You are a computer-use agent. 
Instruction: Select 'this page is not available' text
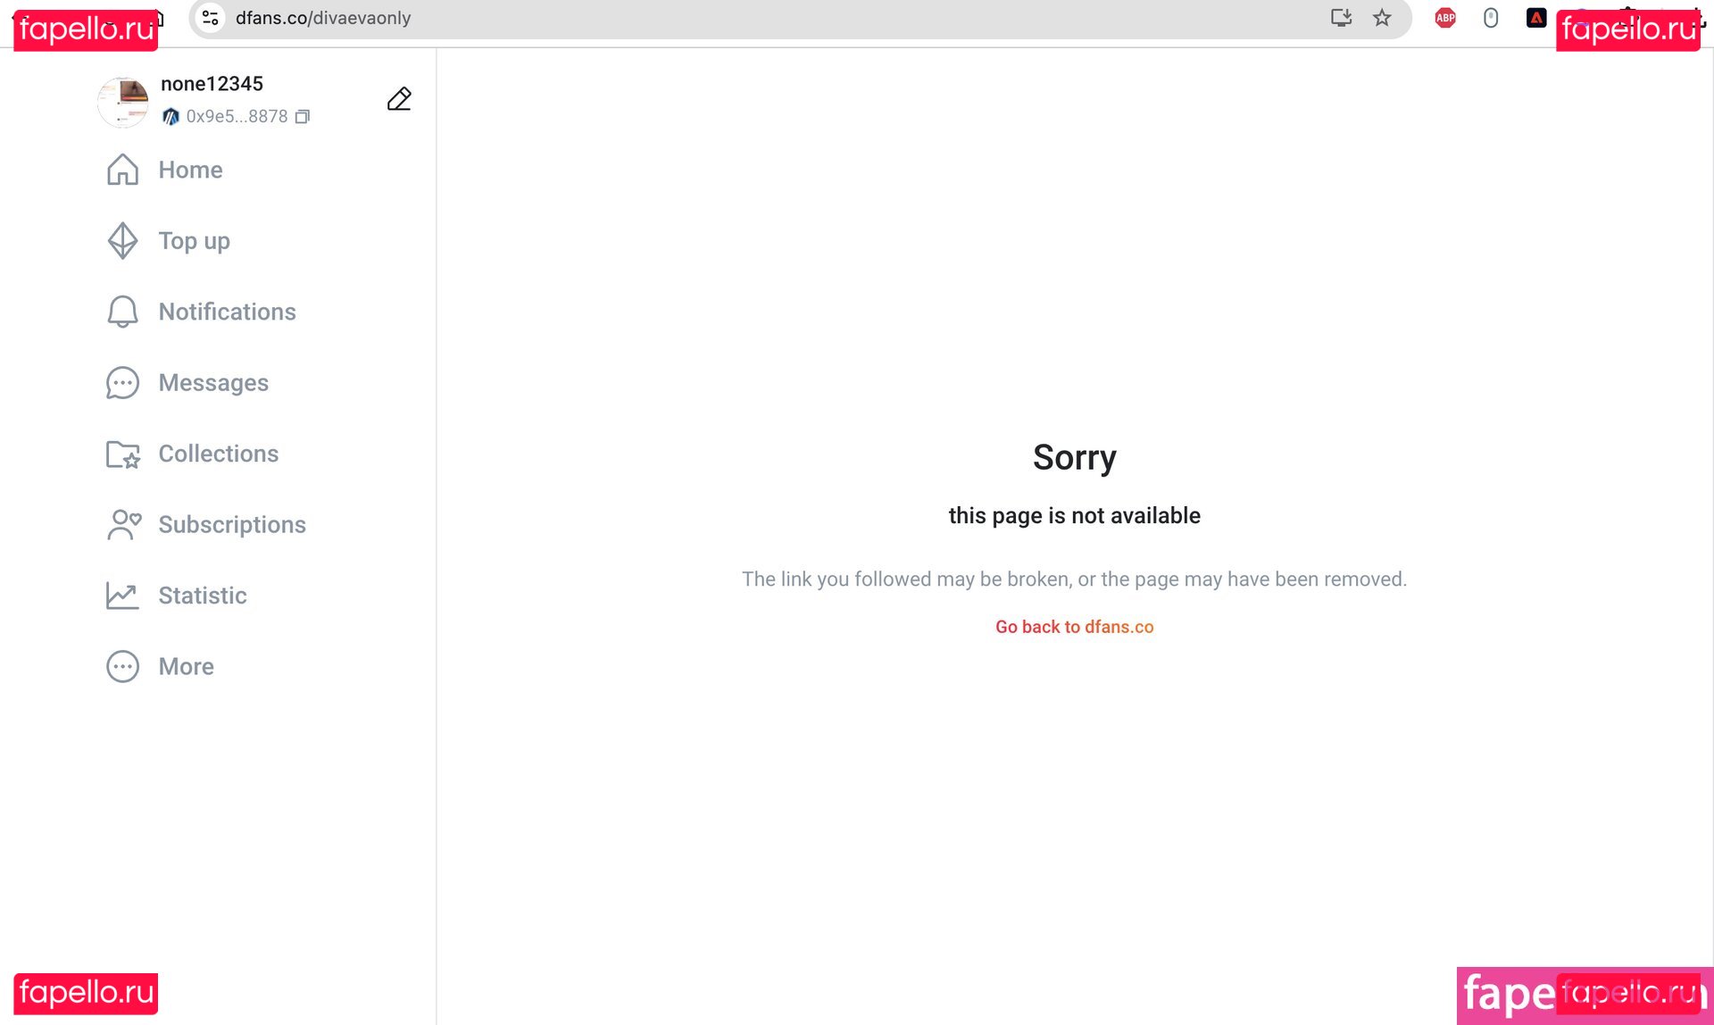click(1074, 516)
